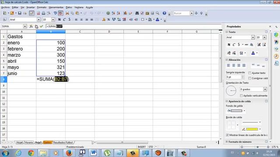
Task: Collapse the Alineación section
Action: pyautogui.click(x=227, y=60)
